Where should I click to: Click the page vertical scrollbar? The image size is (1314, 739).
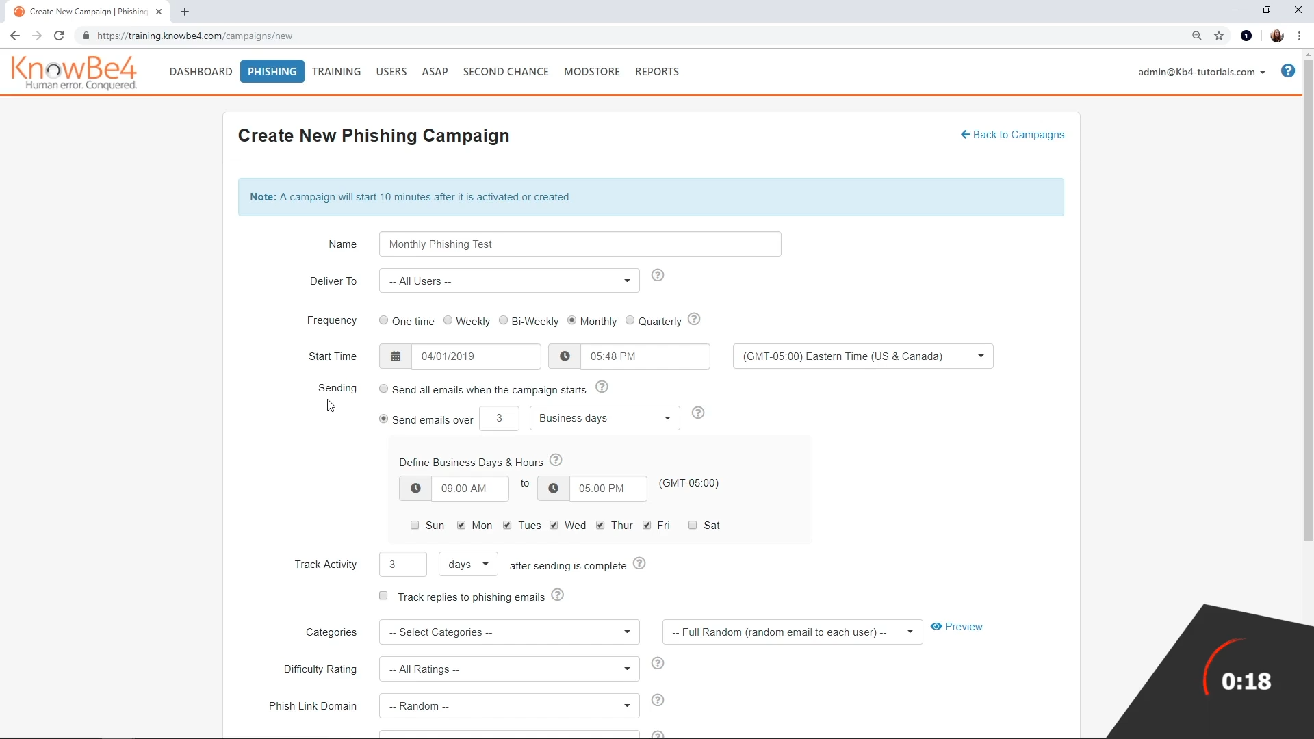click(1308, 301)
